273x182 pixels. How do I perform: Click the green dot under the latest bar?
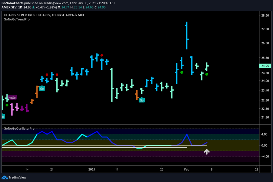click(x=207, y=74)
